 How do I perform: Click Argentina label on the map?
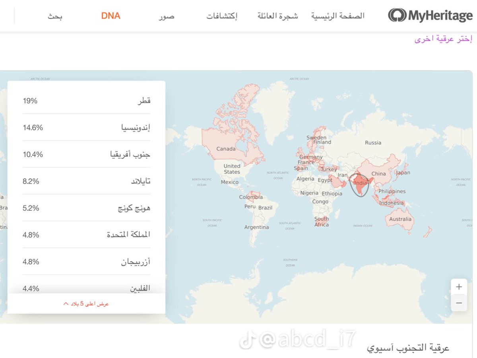pyautogui.click(x=256, y=227)
